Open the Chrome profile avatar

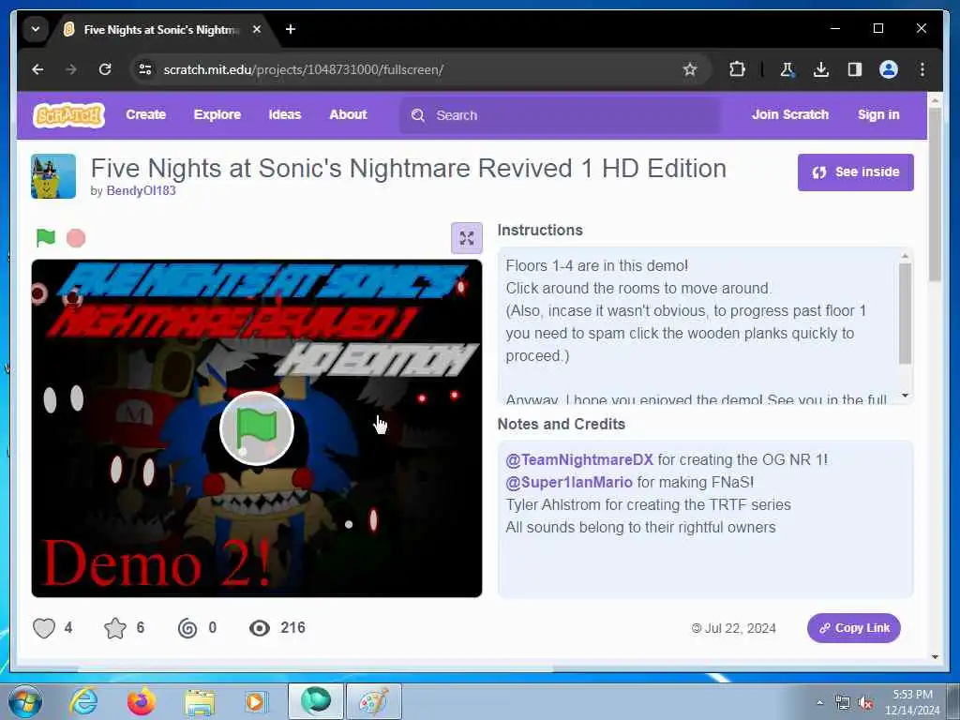[889, 69]
